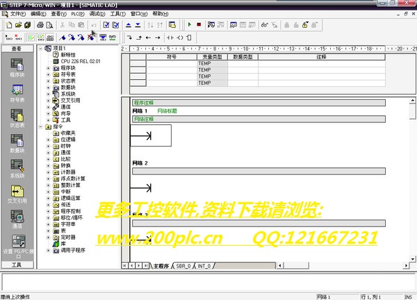Switch to the SBR_0 tab
The width and height of the screenshot is (417, 300).
point(183,266)
